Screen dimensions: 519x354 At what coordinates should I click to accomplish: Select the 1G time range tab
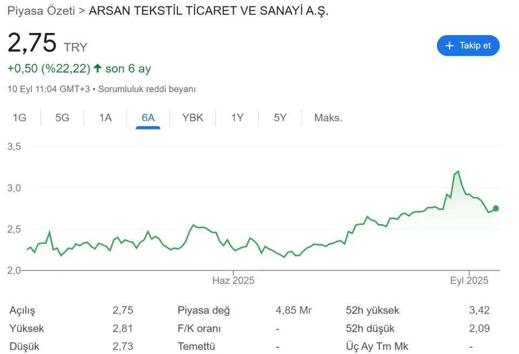coord(19,117)
